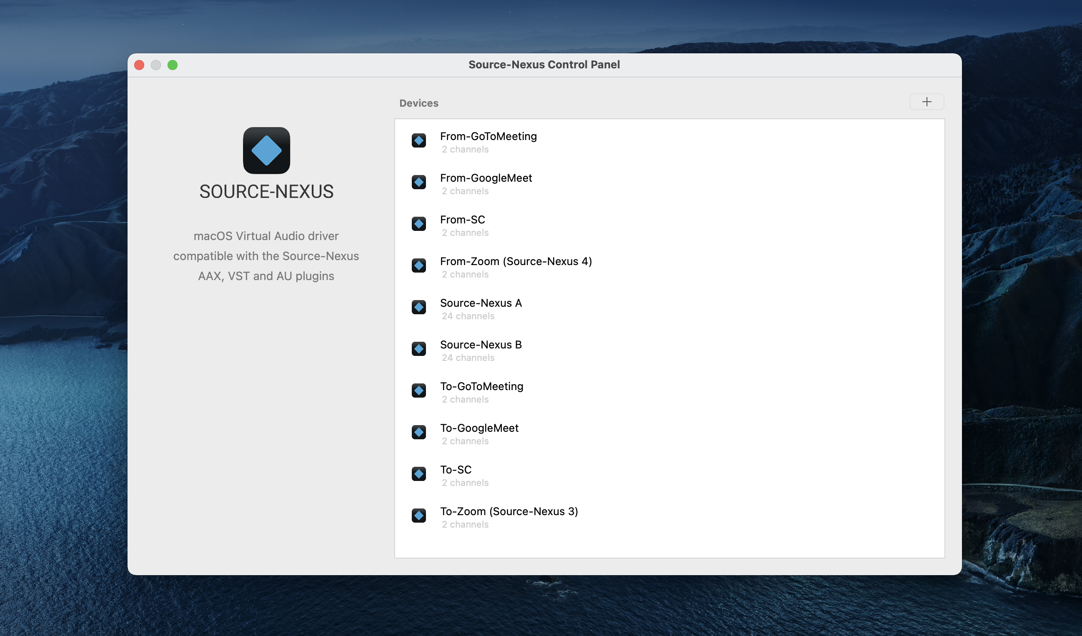The image size is (1082, 636).
Task: Click the To-SC device icon
Action: [x=418, y=474]
